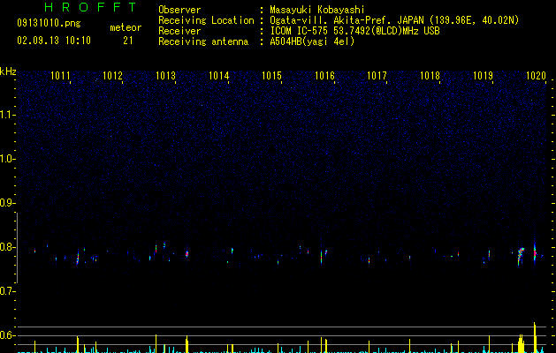Click receiver text ICOM IC-575 53.7492 MHz
556x353 pixels.
tap(354, 31)
